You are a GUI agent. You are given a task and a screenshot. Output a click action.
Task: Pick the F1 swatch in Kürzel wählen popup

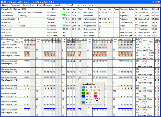pos(83,87)
